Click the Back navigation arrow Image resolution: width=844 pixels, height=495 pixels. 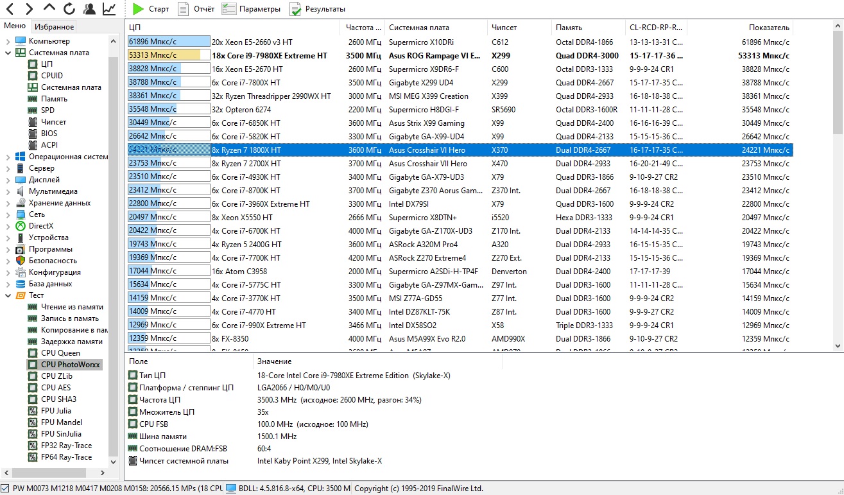click(x=10, y=9)
